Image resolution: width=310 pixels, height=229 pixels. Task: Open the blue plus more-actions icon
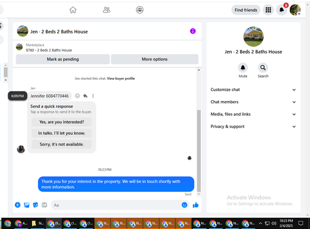pyautogui.click(x=17, y=205)
